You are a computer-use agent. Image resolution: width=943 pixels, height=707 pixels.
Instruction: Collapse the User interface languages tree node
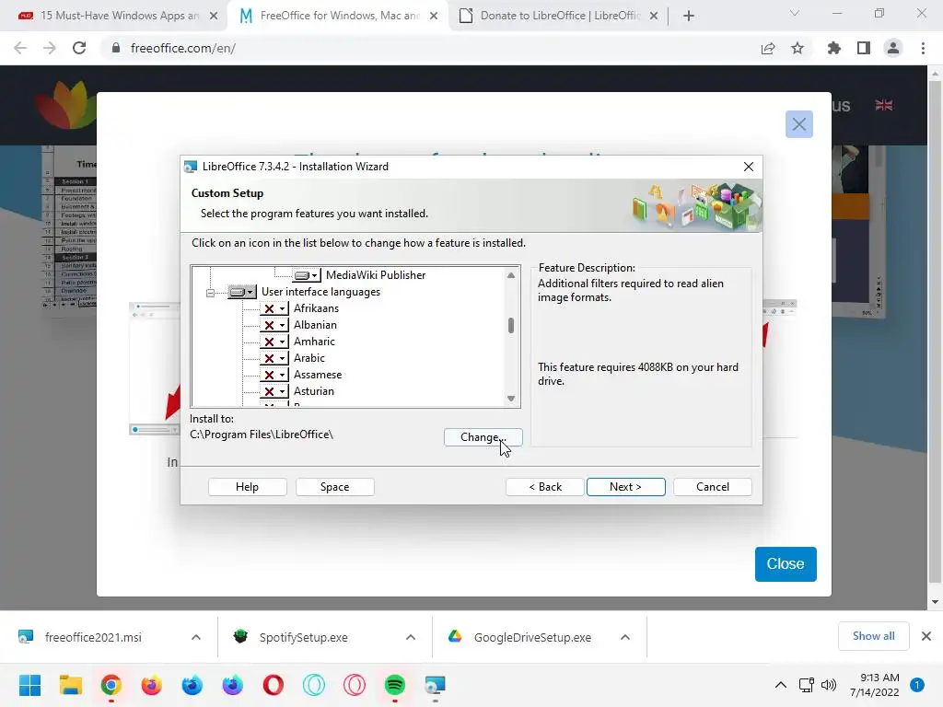tap(210, 293)
